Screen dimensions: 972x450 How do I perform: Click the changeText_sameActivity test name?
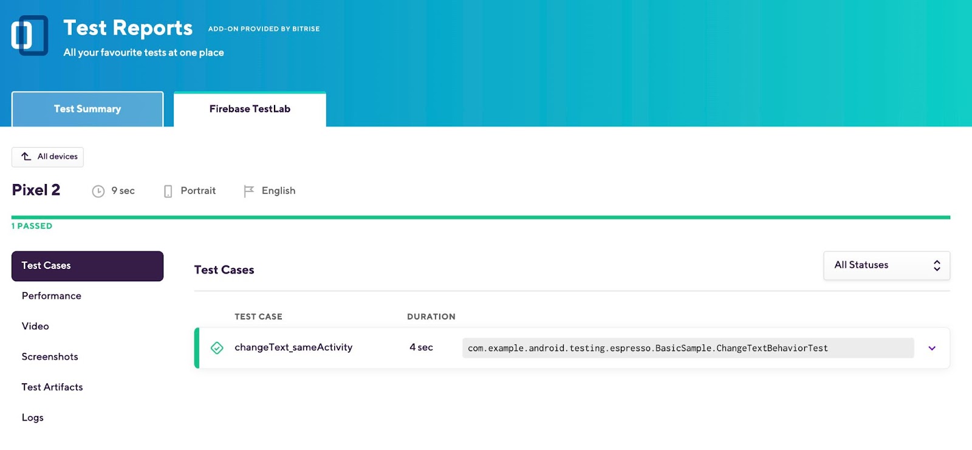(293, 347)
